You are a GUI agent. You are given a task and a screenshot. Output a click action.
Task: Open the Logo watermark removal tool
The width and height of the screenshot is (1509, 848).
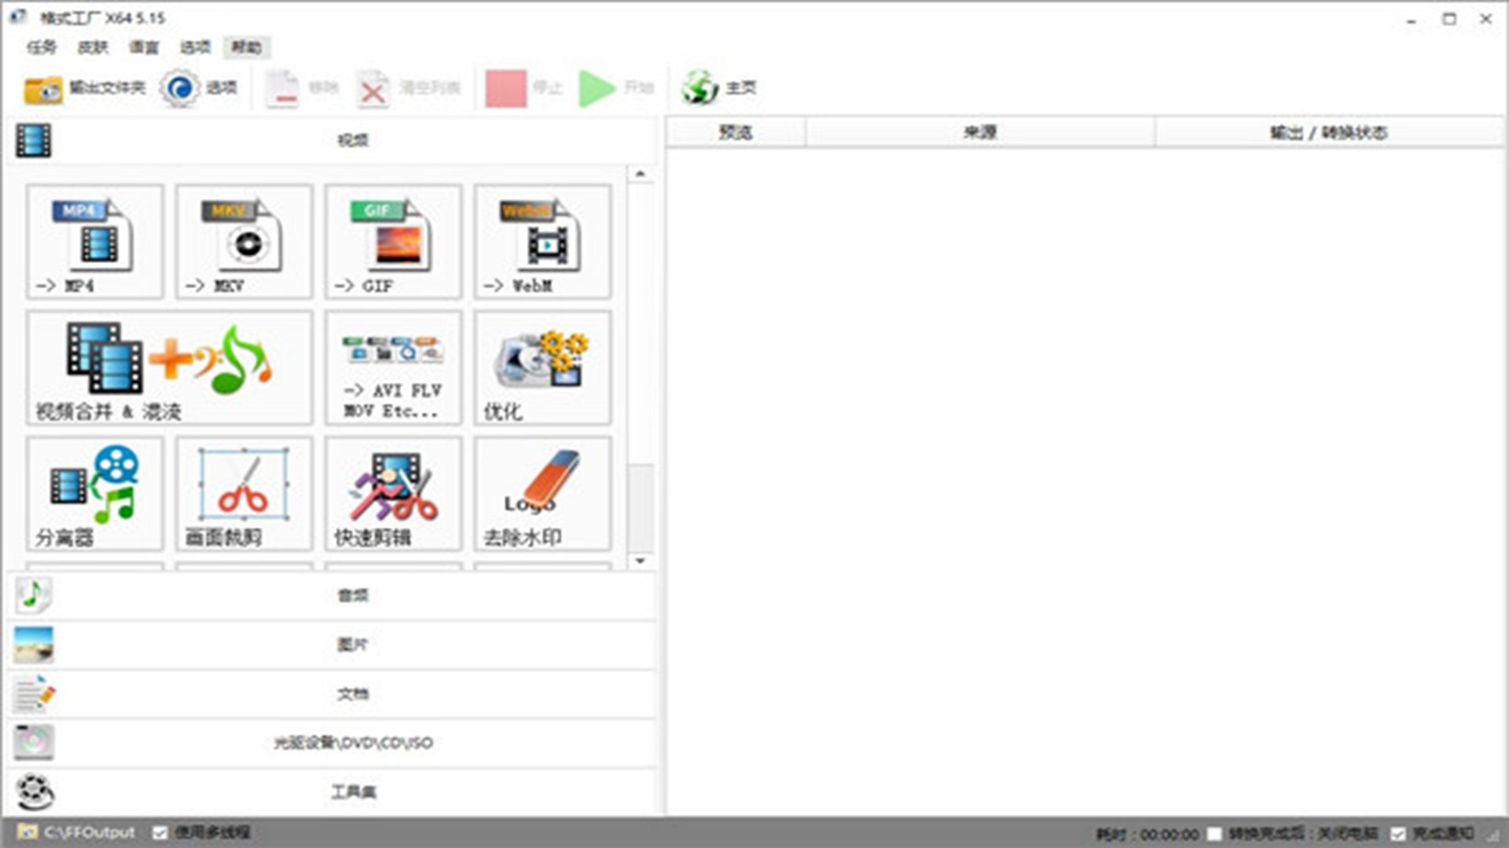[542, 493]
